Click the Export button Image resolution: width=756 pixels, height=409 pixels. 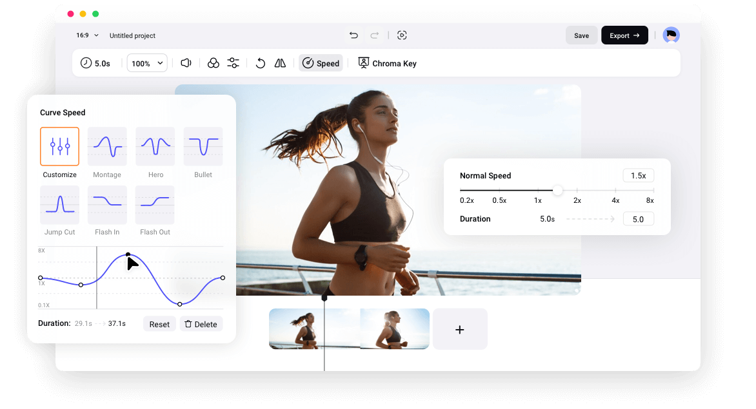624,35
